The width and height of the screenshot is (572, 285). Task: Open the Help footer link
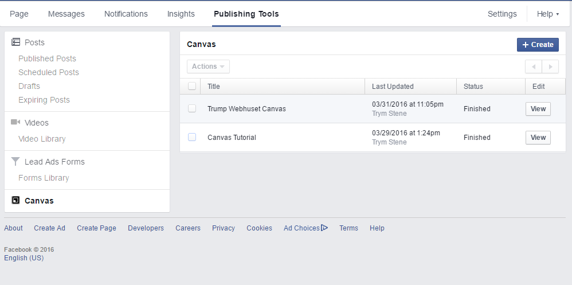tap(377, 228)
